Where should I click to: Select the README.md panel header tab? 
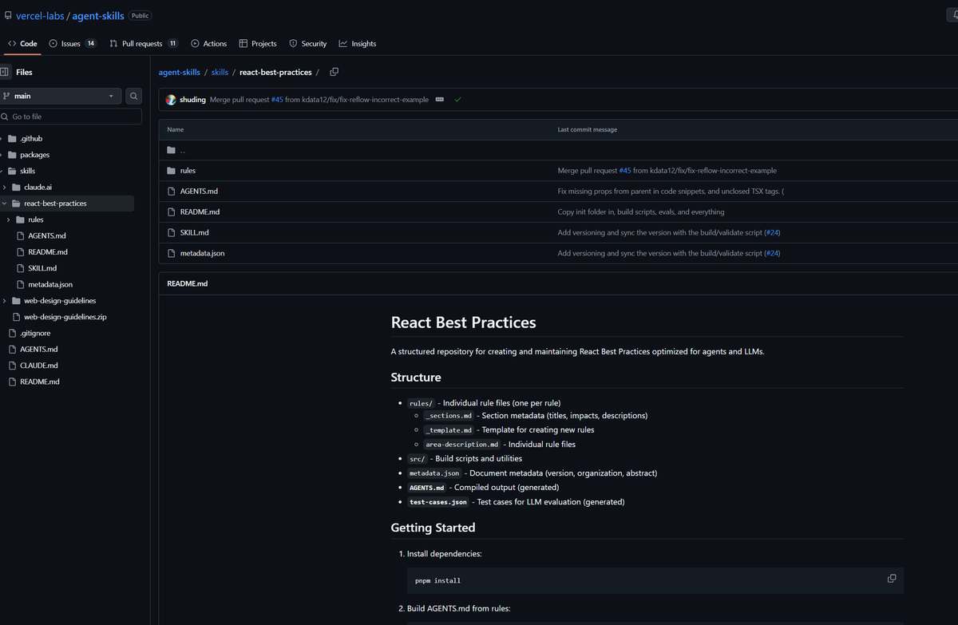[x=188, y=283]
